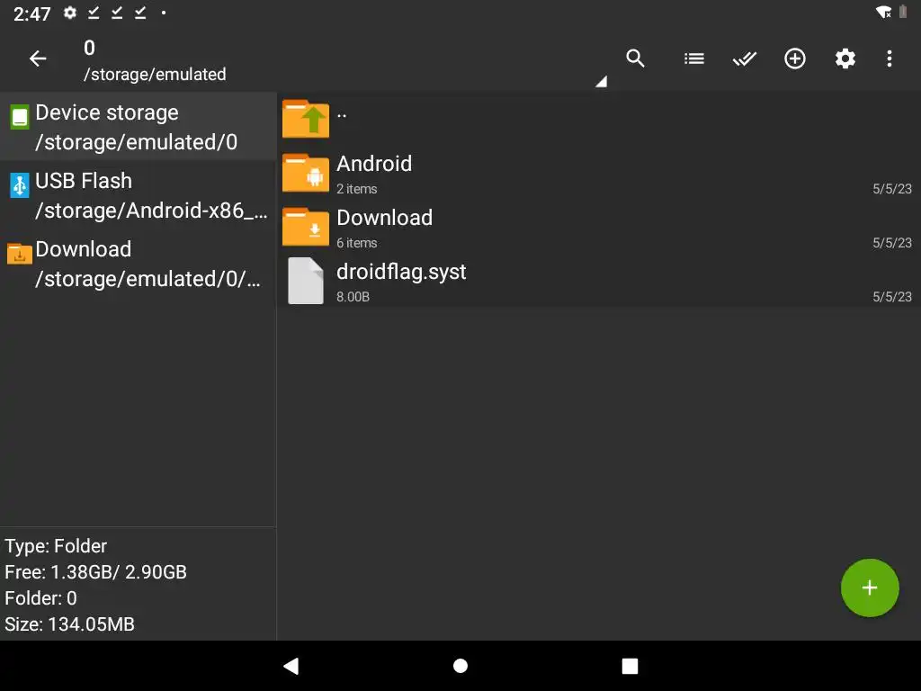Switch view with the list icon

click(x=693, y=58)
